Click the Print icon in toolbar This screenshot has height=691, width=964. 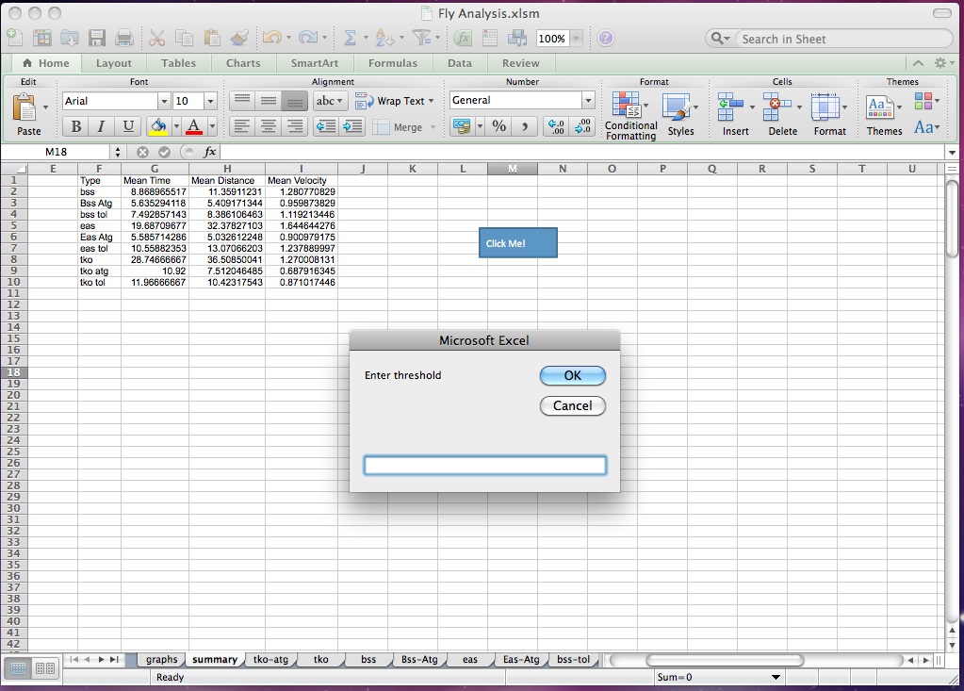point(124,39)
